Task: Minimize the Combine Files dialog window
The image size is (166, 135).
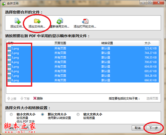Action: (143, 2)
